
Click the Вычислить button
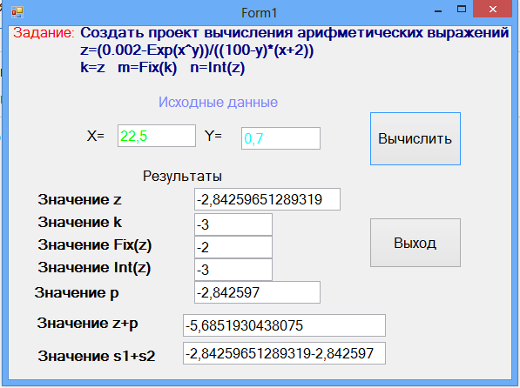coord(415,138)
